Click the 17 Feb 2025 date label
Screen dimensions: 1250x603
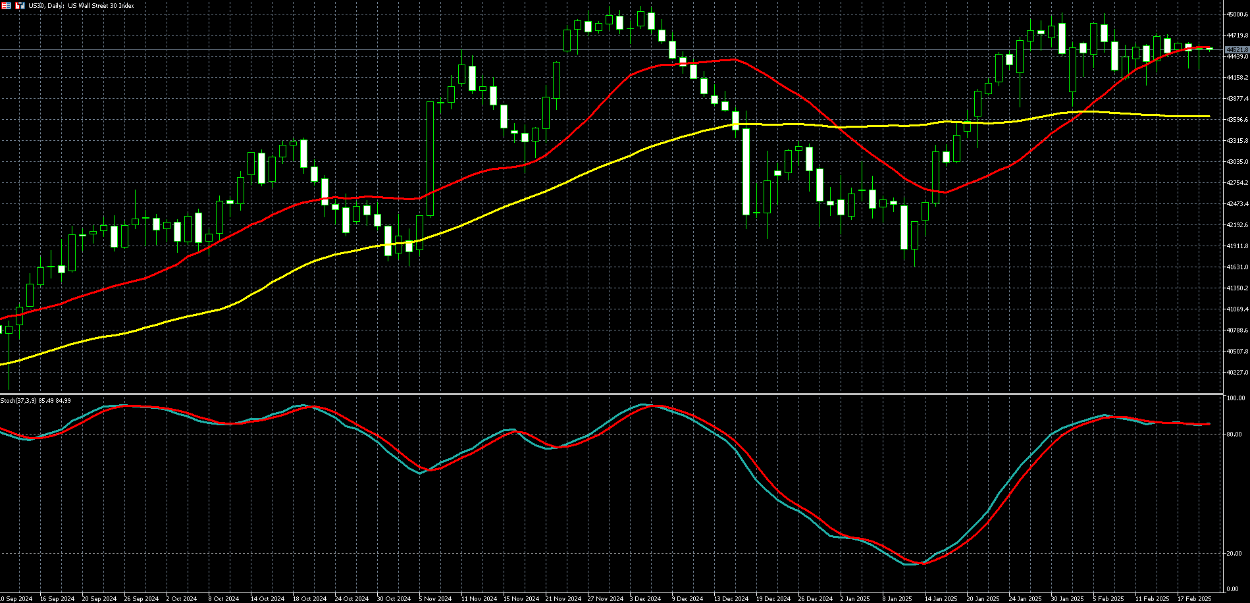pyautogui.click(x=1194, y=598)
